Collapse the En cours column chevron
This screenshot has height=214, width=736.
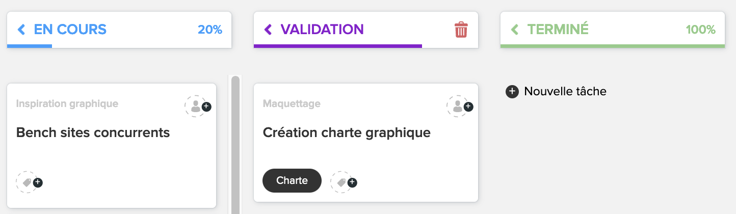(x=21, y=30)
